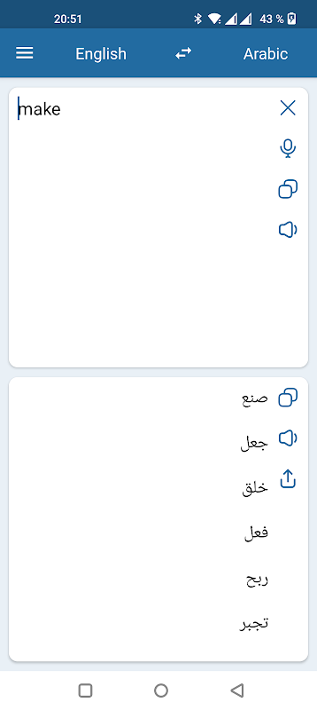Select the translation صنع
The image size is (317, 710).
255,398
